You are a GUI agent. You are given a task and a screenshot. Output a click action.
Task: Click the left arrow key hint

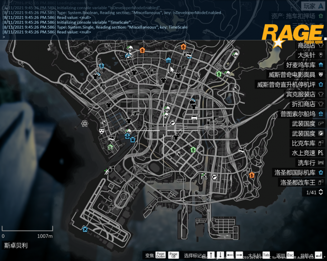point(230,255)
